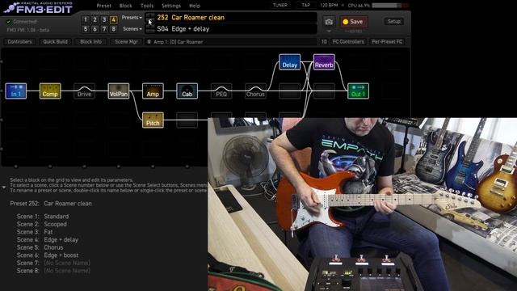Select the Out 1 output block
This screenshot has height=291, width=517.
(358, 91)
